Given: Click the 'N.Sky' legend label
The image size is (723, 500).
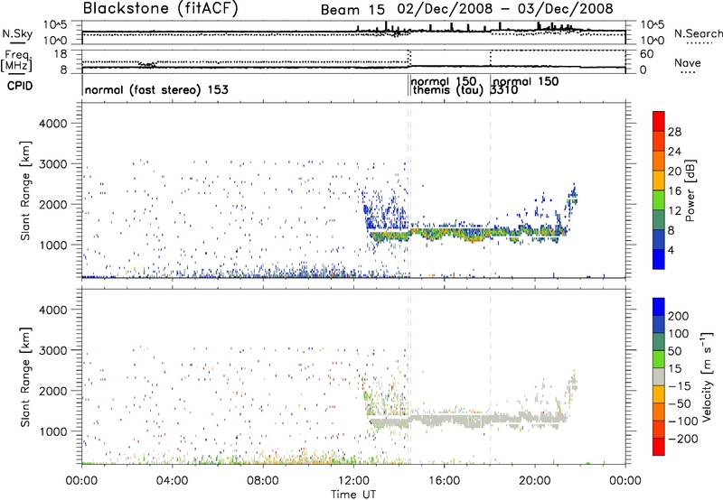Looking at the screenshot, I should click(17, 33).
